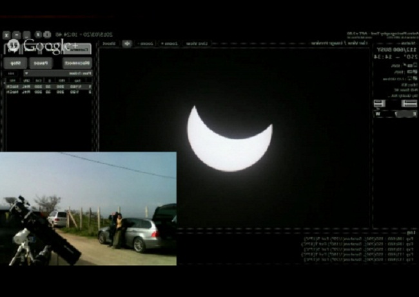This screenshot has height=297, width=419.
Task: Click the left-hand disk button below the status list
Action: point(380,104)
